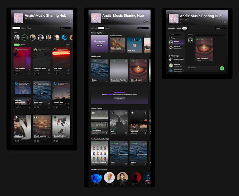
Task: Open the SOS weekly spotlight card
Action: 119,153
